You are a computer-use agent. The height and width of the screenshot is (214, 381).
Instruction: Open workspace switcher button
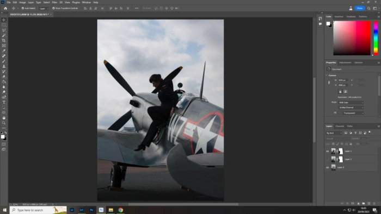(x=375, y=8)
